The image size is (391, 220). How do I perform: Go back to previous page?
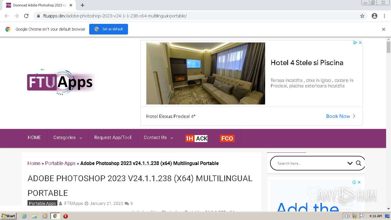click(7, 16)
